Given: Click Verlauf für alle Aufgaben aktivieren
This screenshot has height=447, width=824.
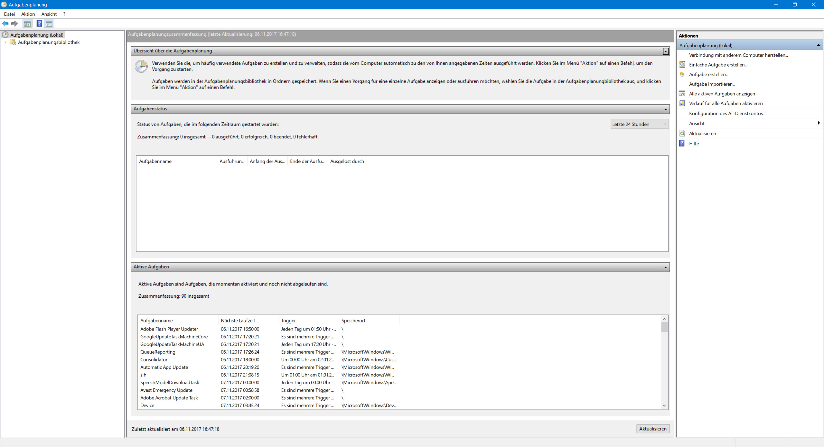Looking at the screenshot, I should (726, 103).
